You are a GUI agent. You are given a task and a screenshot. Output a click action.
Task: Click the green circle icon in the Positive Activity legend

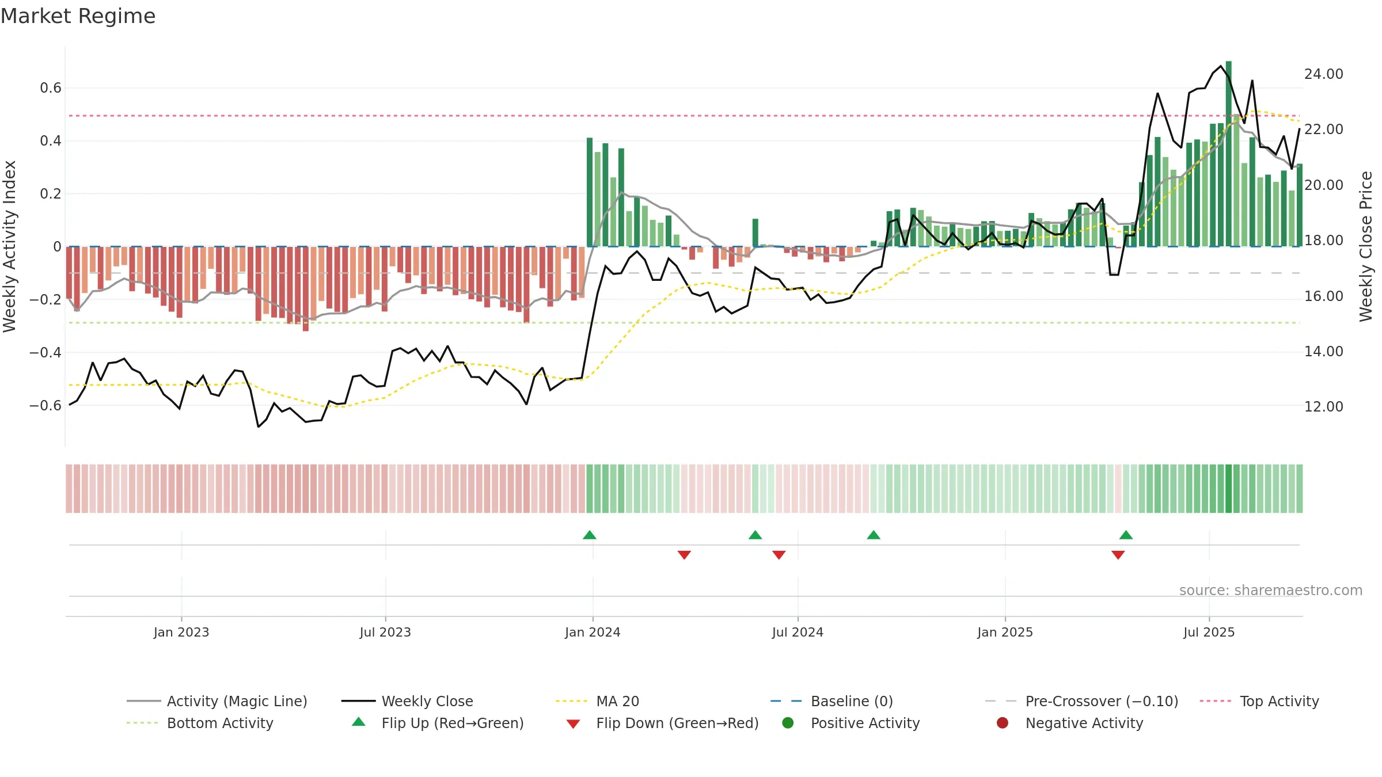[x=788, y=723]
